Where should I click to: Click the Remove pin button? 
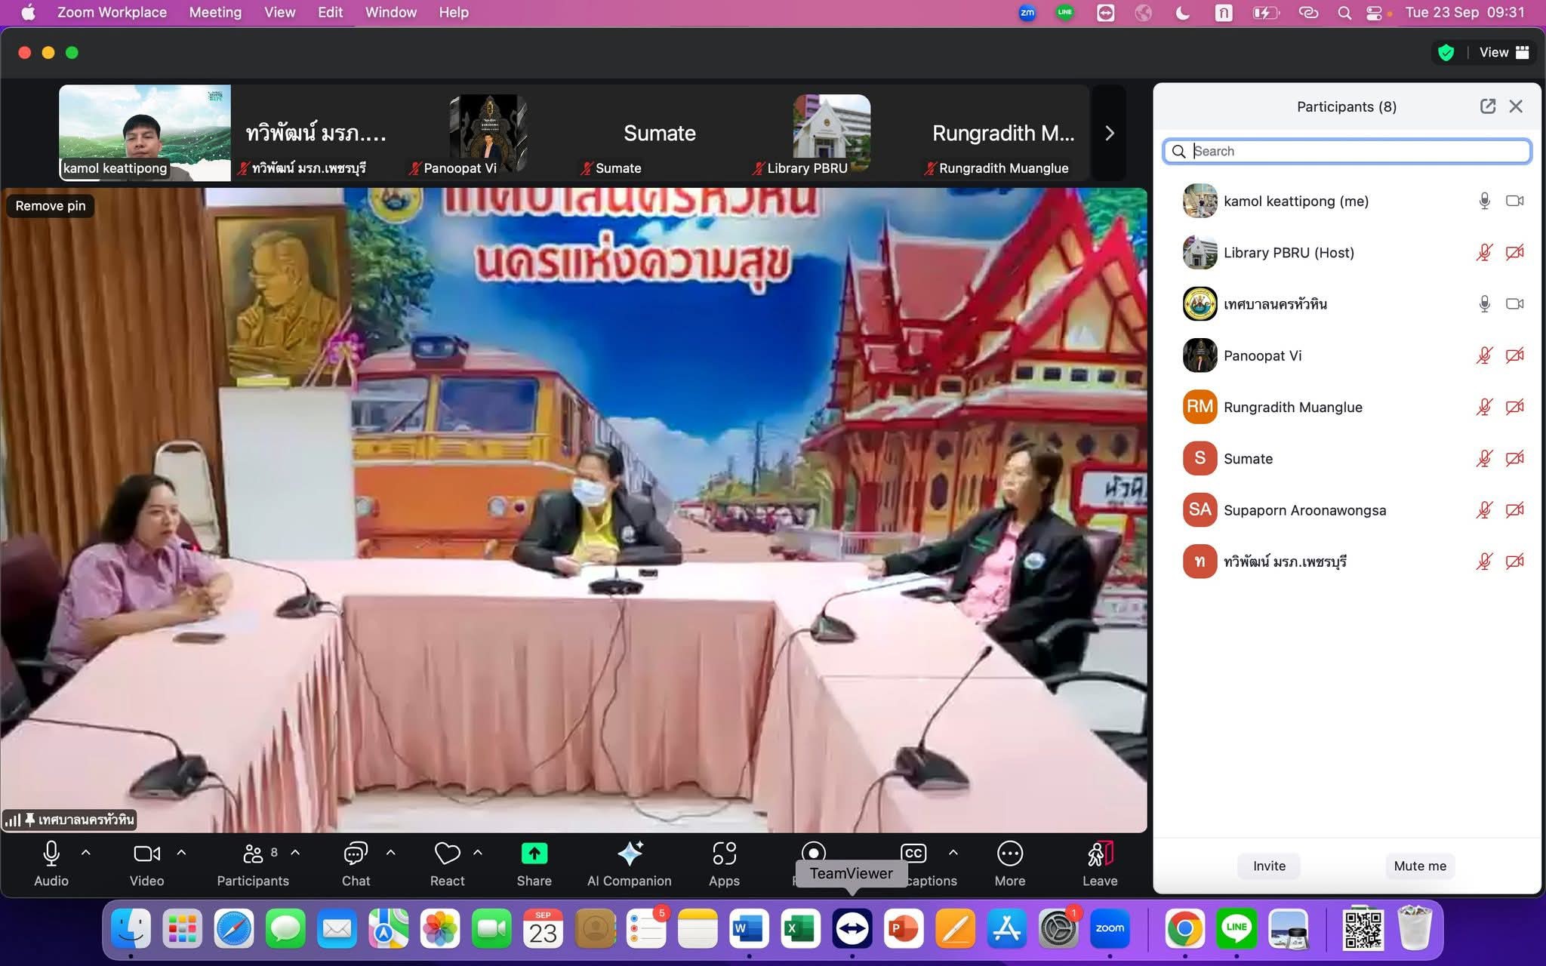(51, 206)
